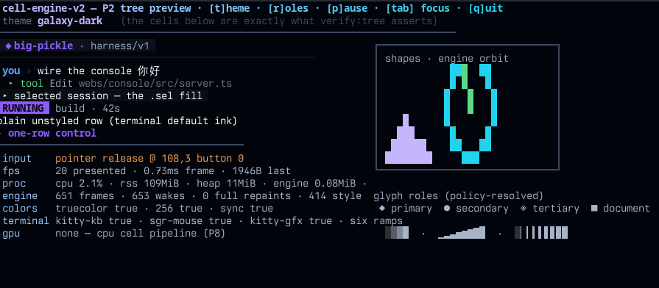
Task: Expand the green tool Edit row arrow
Action: [11, 84]
